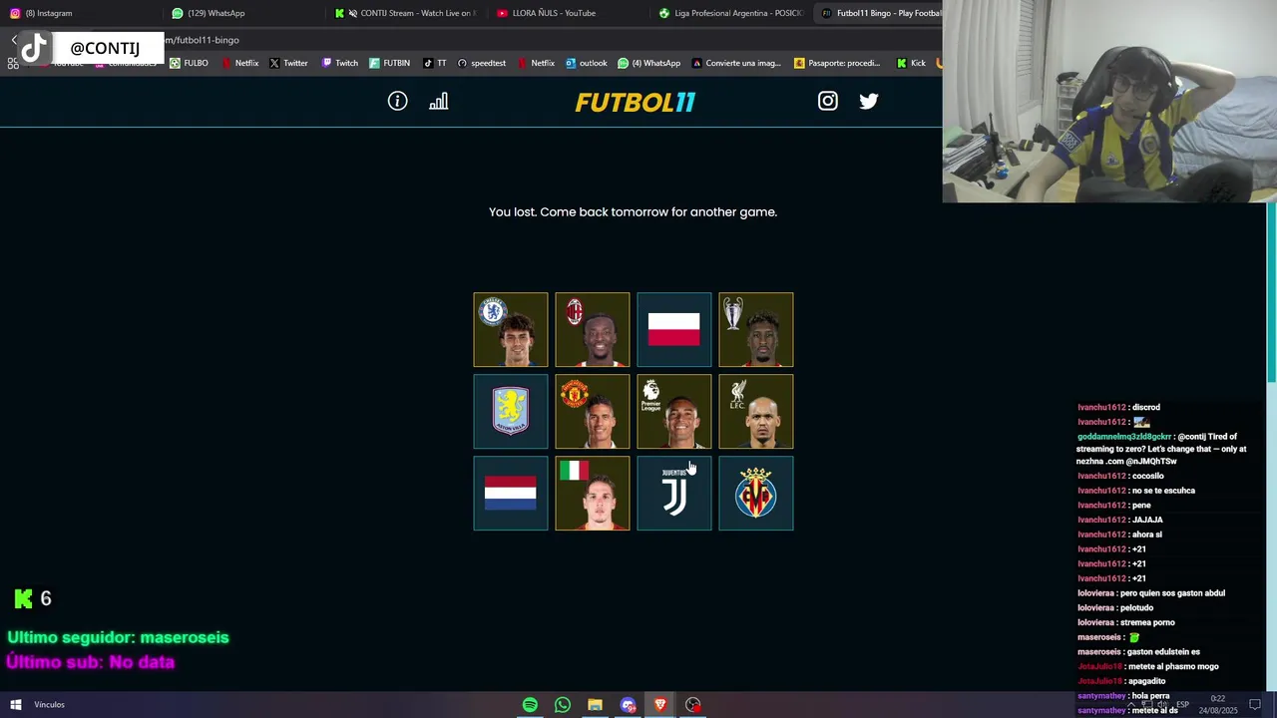Open the outlook bookmark
Screen dimensions: 1277x718
click(x=586, y=63)
